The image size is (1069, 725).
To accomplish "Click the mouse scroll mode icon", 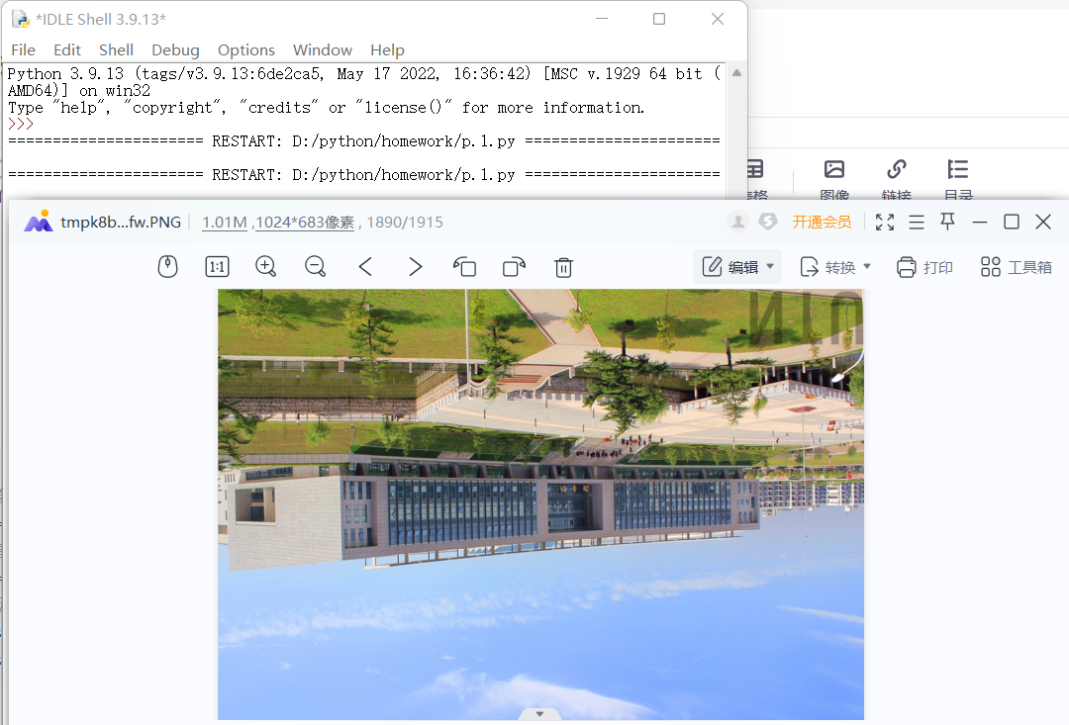I will (167, 266).
